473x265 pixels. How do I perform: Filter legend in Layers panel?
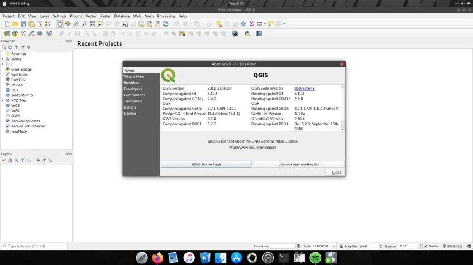[x=22, y=160]
